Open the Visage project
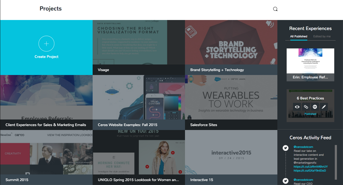 139,47
